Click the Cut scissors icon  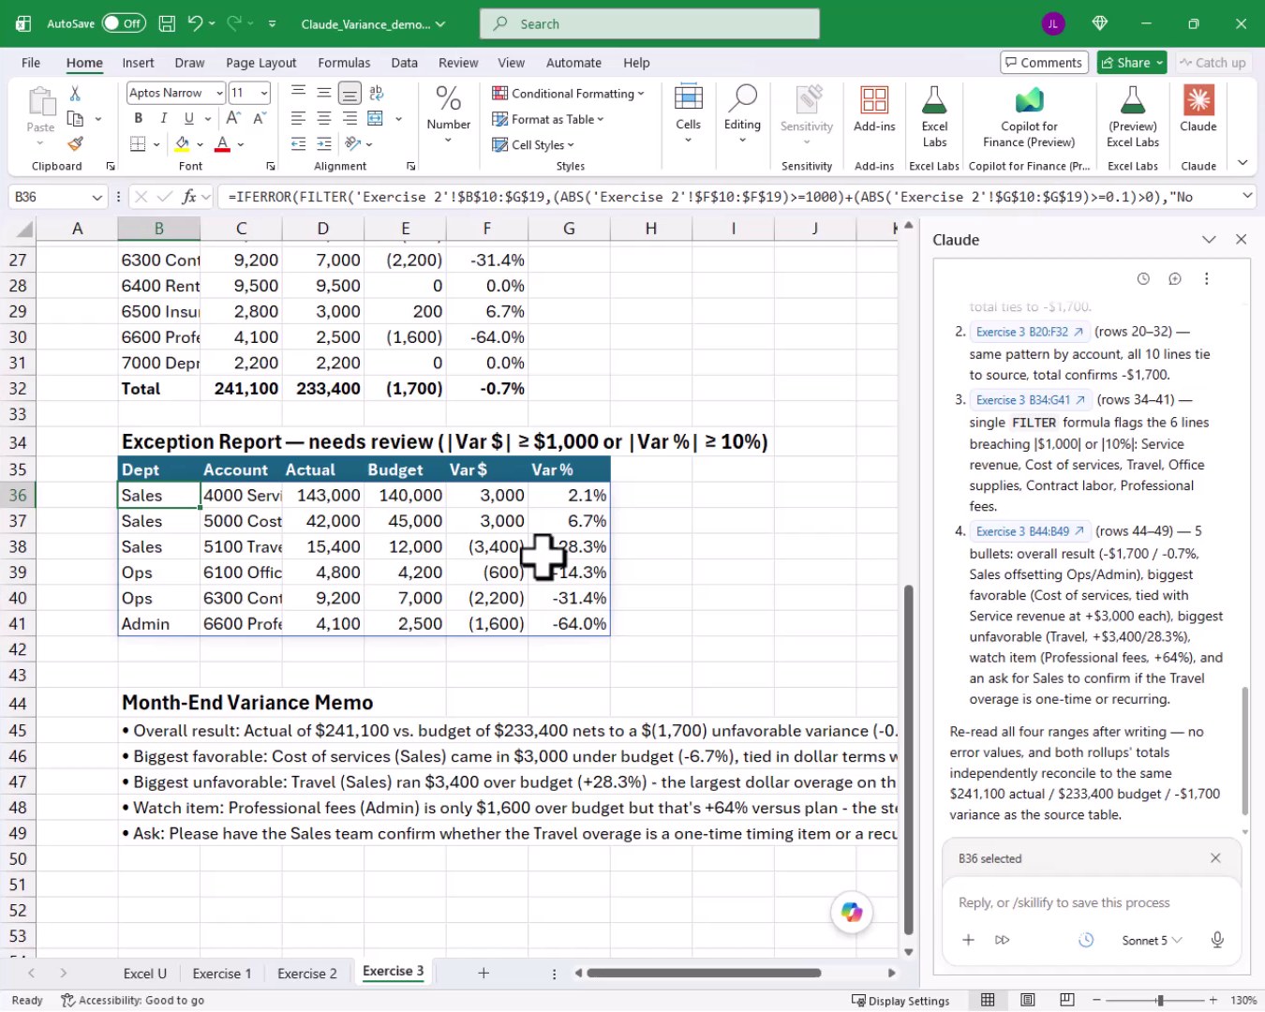75,93
